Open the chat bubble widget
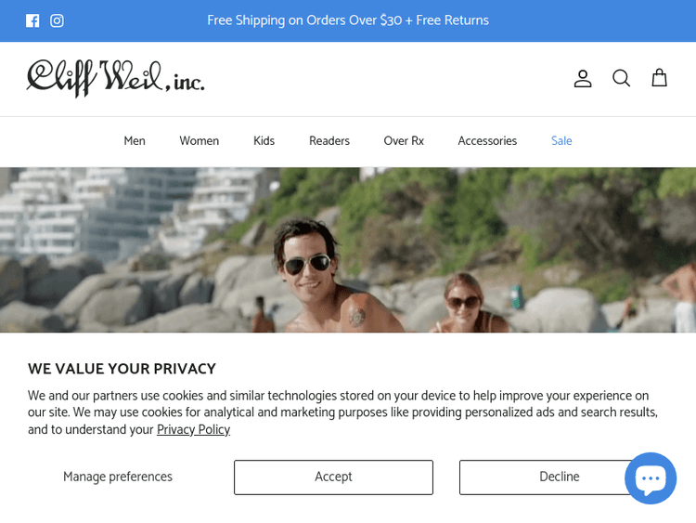The height and width of the screenshot is (523, 696). pos(651,478)
